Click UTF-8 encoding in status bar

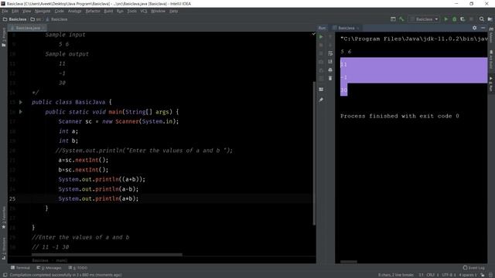pyautogui.click(x=449, y=275)
